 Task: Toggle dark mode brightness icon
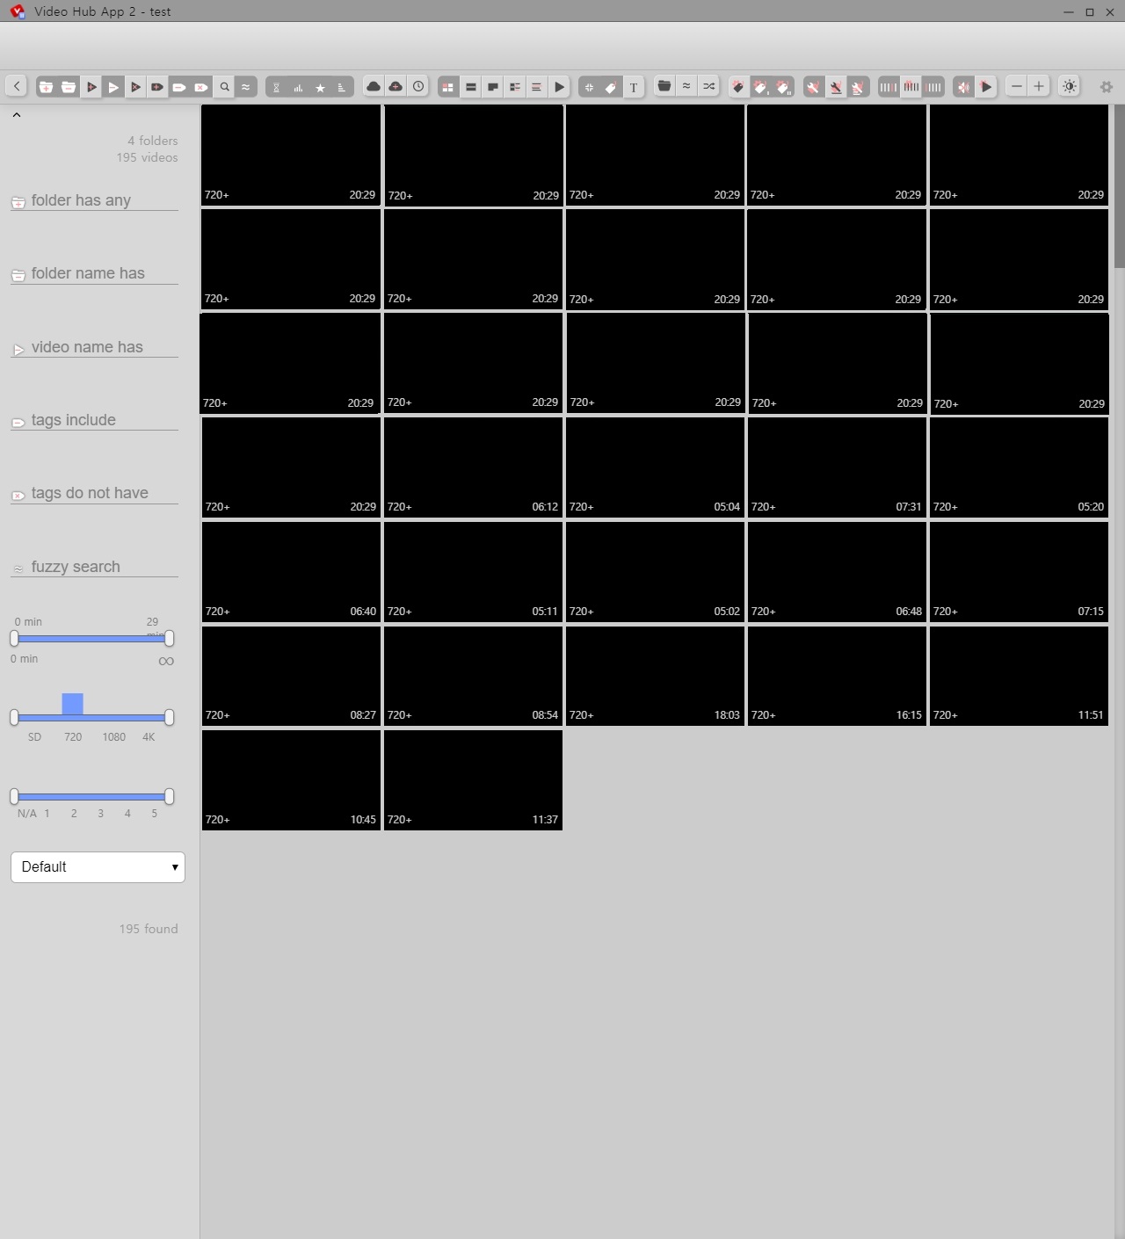[x=1070, y=86]
